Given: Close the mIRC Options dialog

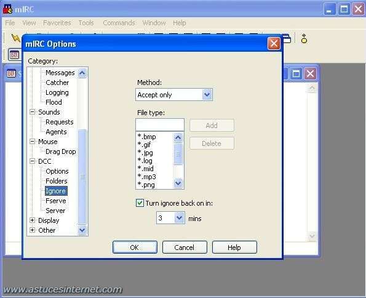Looking at the screenshot, I should [274, 44].
